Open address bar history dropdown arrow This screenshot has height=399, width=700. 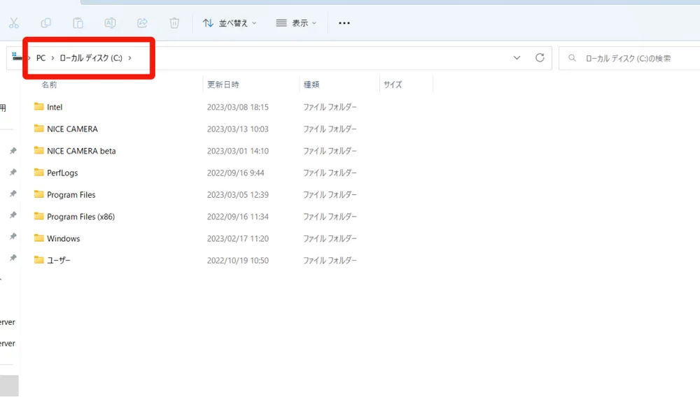517,58
